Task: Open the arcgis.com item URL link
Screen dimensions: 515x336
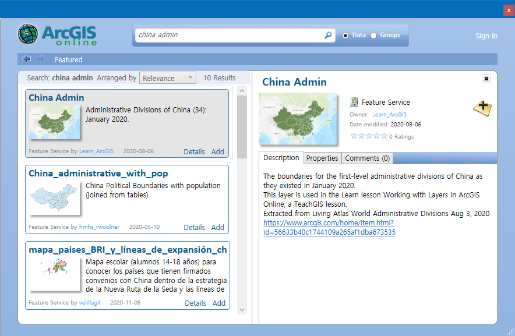Action: click(329, 227)
